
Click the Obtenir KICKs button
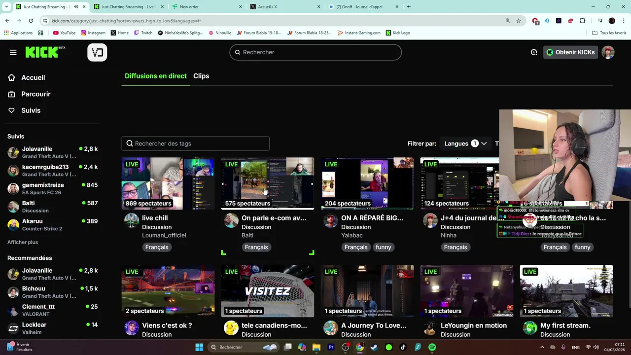pos(570,52)
